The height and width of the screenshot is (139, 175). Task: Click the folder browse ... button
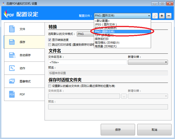124,96
